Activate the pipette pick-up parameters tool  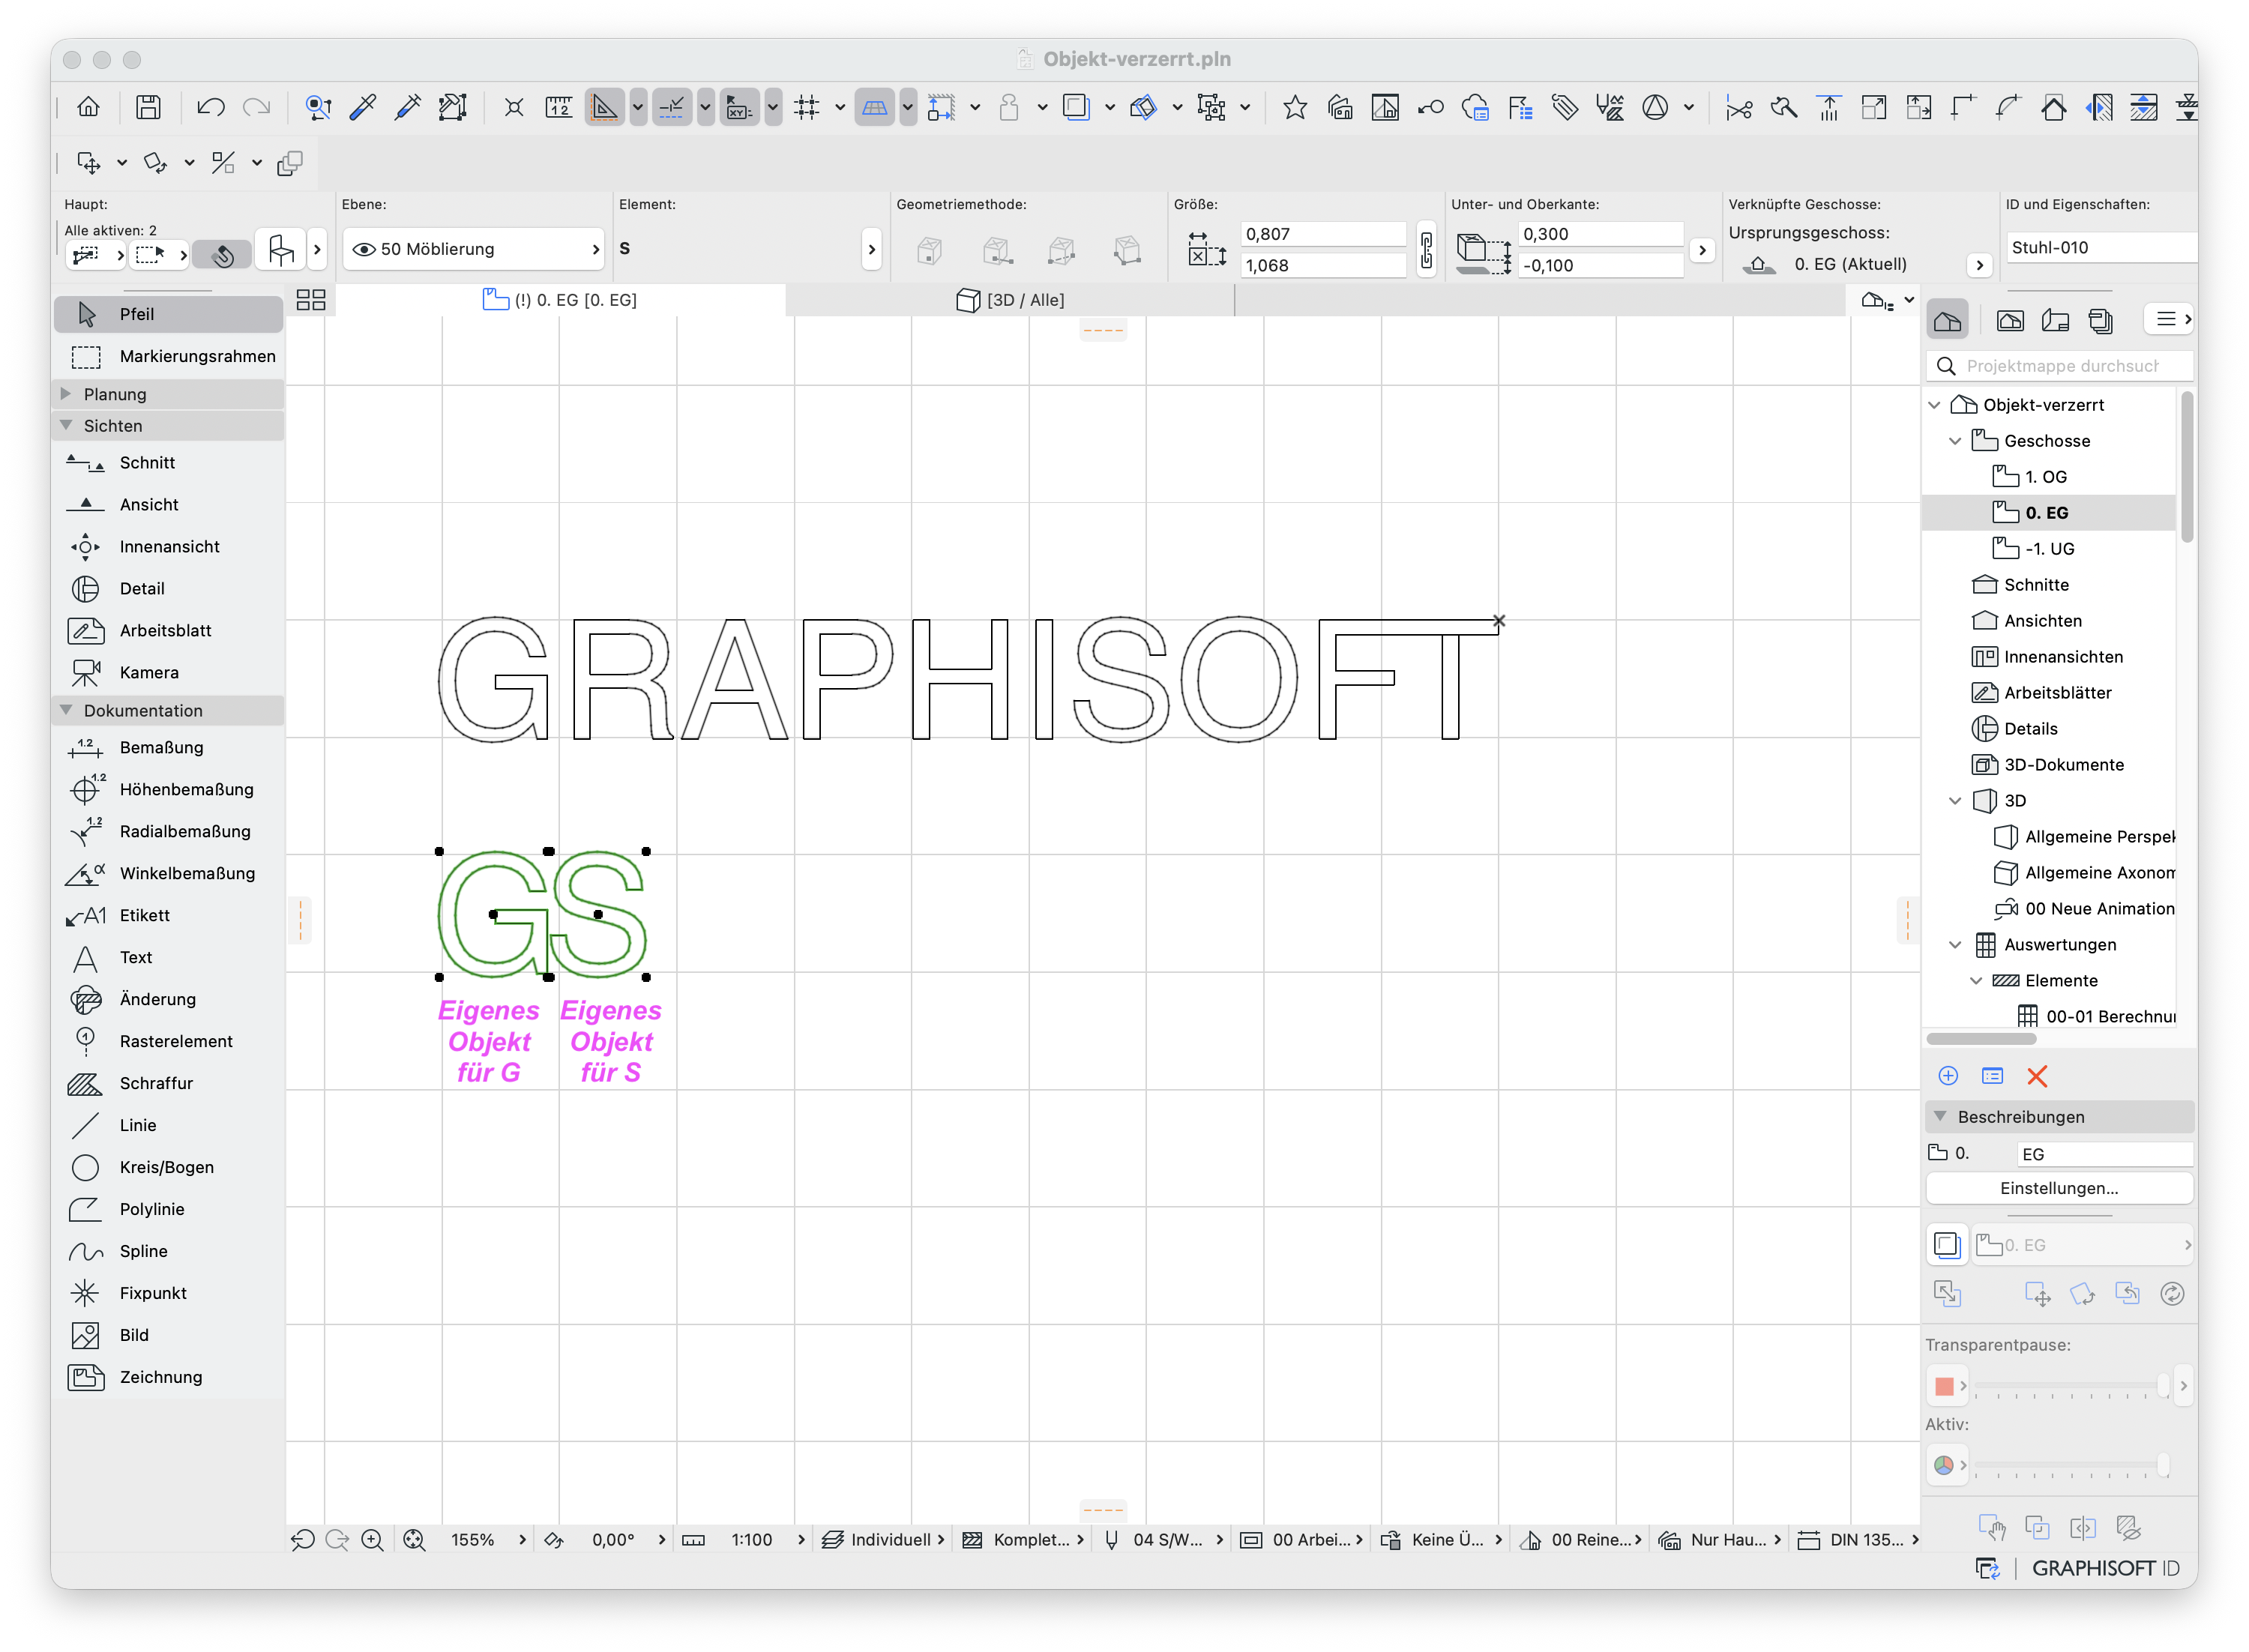pyautogui.click(x=362, y=107)
